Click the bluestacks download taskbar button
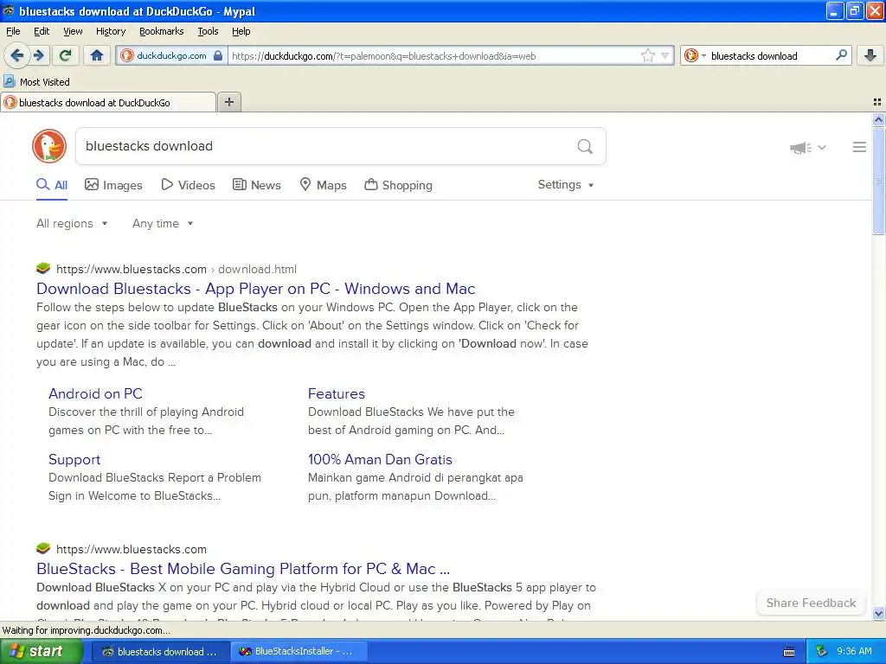This screenshot has width=886, height=664. coord(160,651)
